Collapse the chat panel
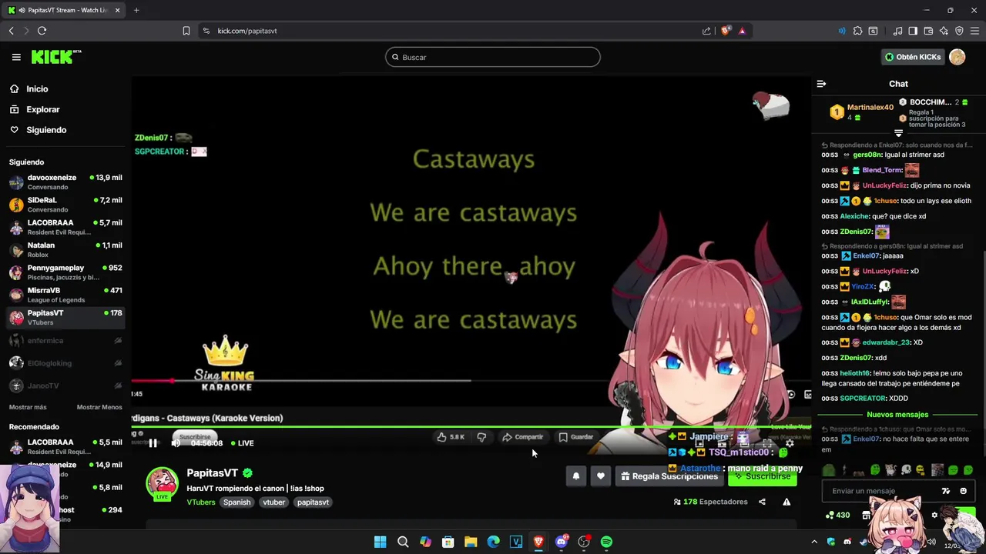 pos(821,84)
